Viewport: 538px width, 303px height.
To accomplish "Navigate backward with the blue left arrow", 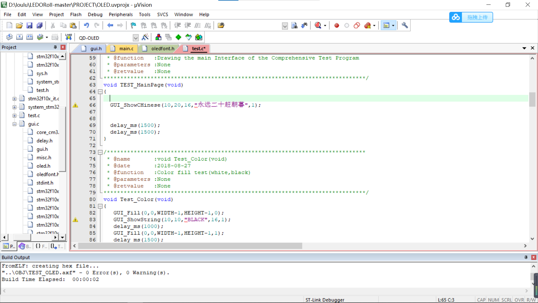I will click(110, 26).
